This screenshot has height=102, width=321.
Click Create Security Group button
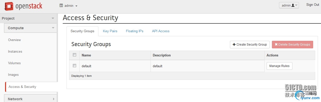tap(250, 45)
